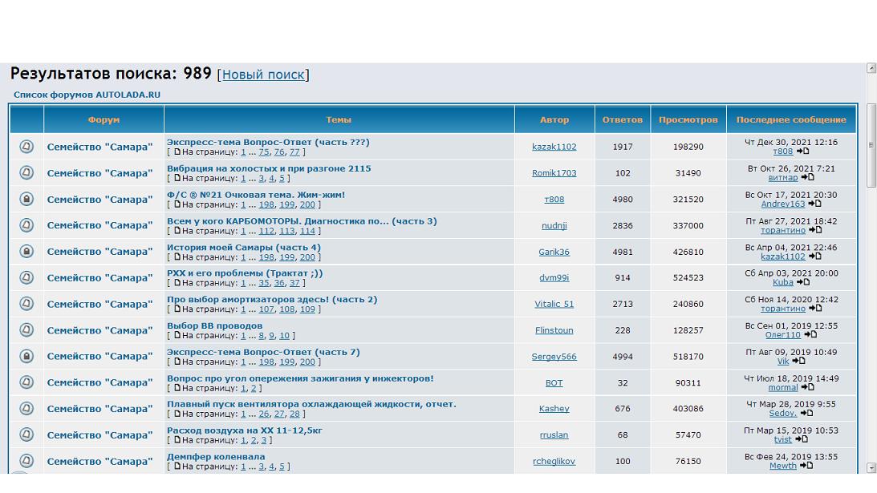Click last-post arrow icon next to т808
The image size is (877, 493).
point(803,152)
